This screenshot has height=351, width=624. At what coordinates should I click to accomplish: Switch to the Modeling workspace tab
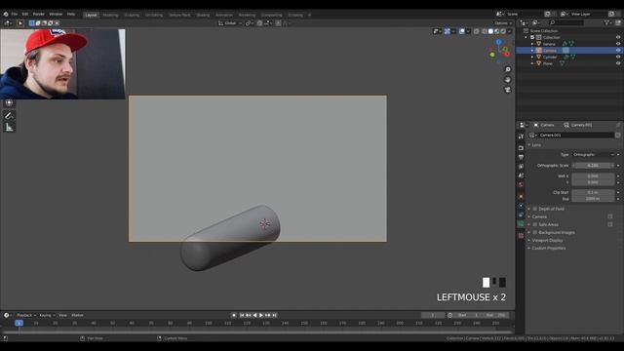[x=110, y=16]
